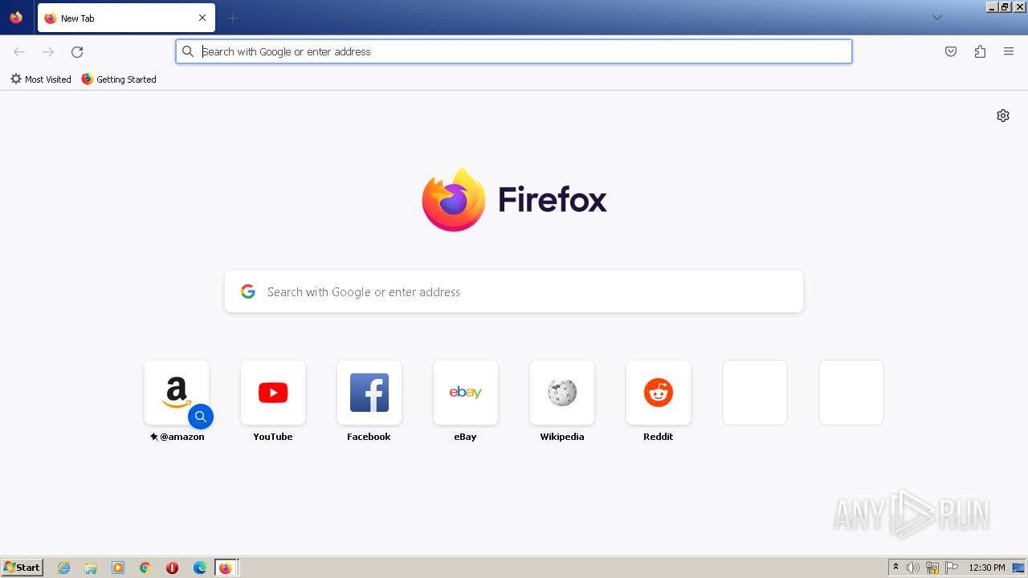Image resolution: width=1028 pixels, height=578 pixels.
Task: Open the Save to Pocket icon
Action: (951, 51)
